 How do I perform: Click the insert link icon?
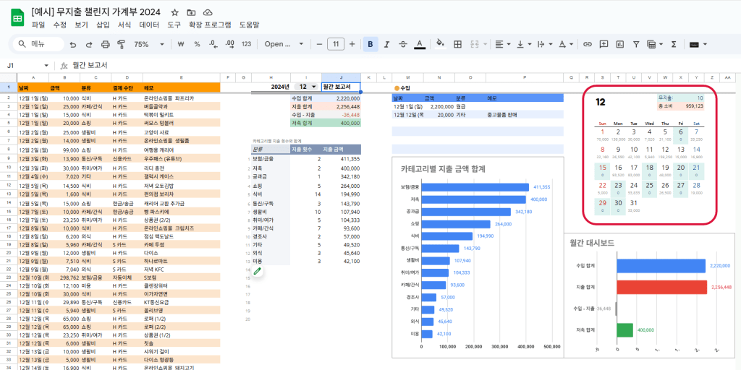586,44
